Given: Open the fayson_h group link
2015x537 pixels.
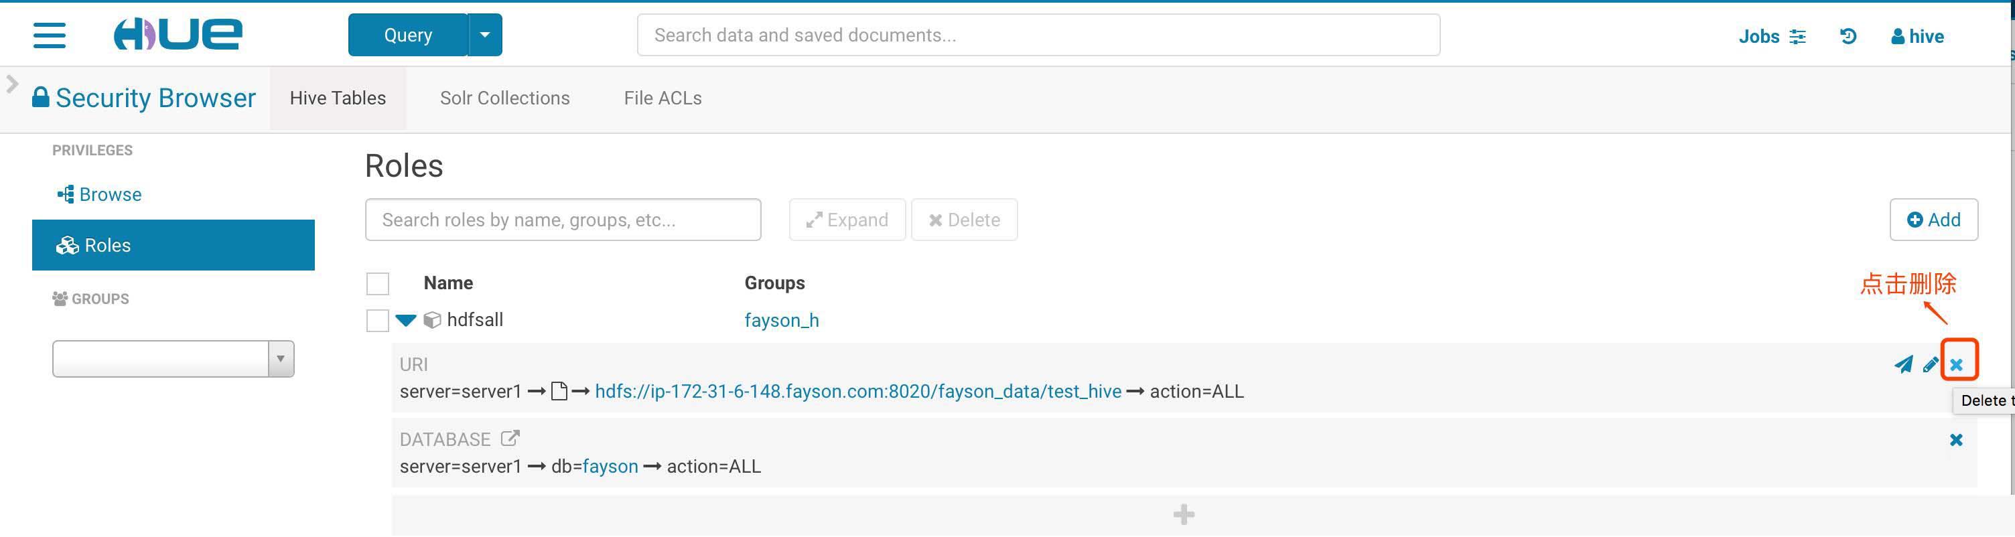Looking at the screenshot, I should (x=780, y=321).
